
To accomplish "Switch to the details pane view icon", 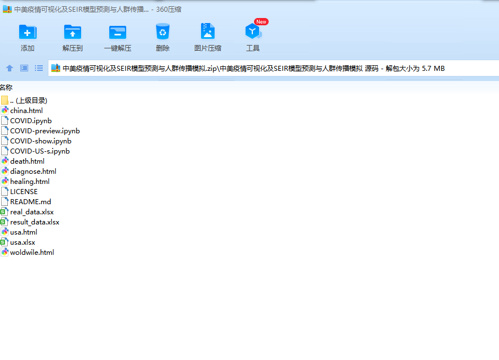I will click(24, 68).
